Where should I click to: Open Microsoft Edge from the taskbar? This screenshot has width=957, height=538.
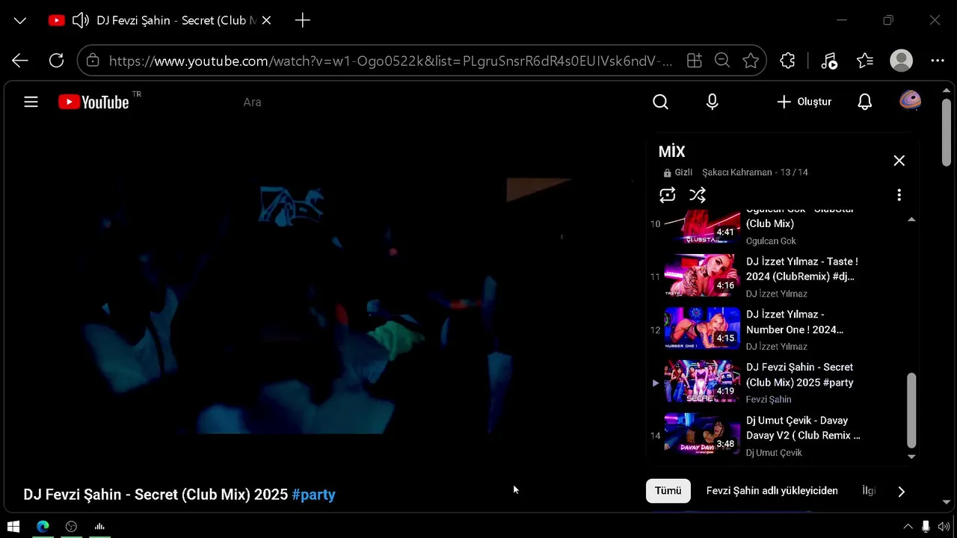[43, 527]
